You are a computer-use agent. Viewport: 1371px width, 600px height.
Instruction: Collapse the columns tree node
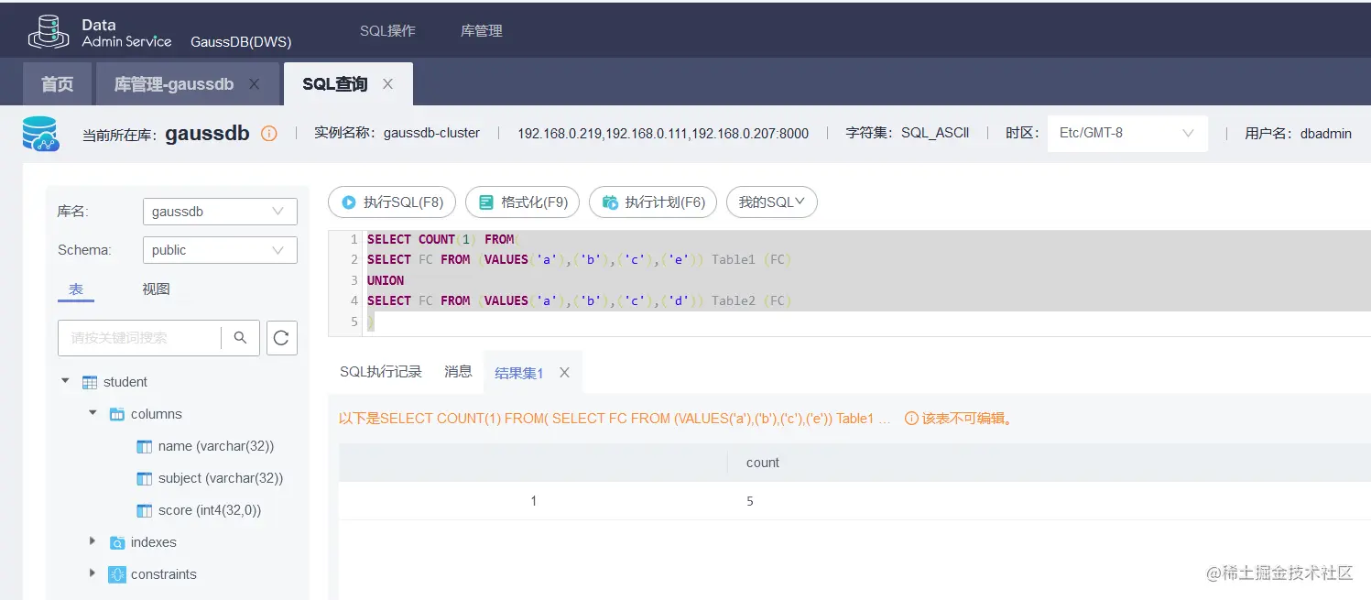click(x=92, y=413)
